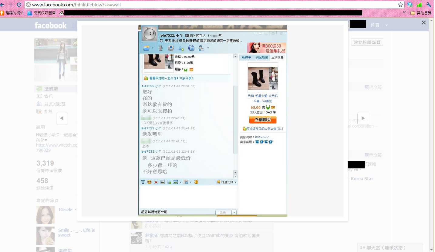Open dropdown arrow after the agent icon
This screenshot has height=252, width=435.
pos(208,48)
